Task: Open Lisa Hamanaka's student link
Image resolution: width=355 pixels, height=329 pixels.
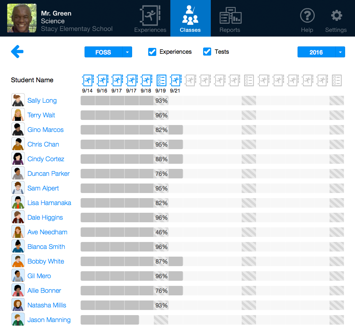Action: 49,203
